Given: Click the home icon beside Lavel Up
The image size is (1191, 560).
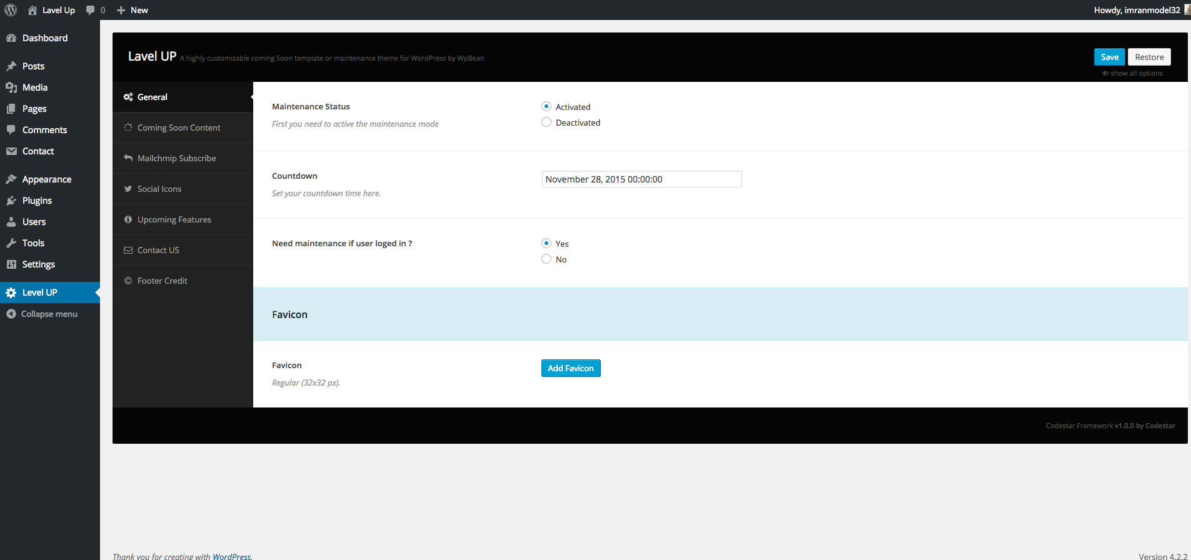Looking at the screenshot, I should (x=33, y=10).
